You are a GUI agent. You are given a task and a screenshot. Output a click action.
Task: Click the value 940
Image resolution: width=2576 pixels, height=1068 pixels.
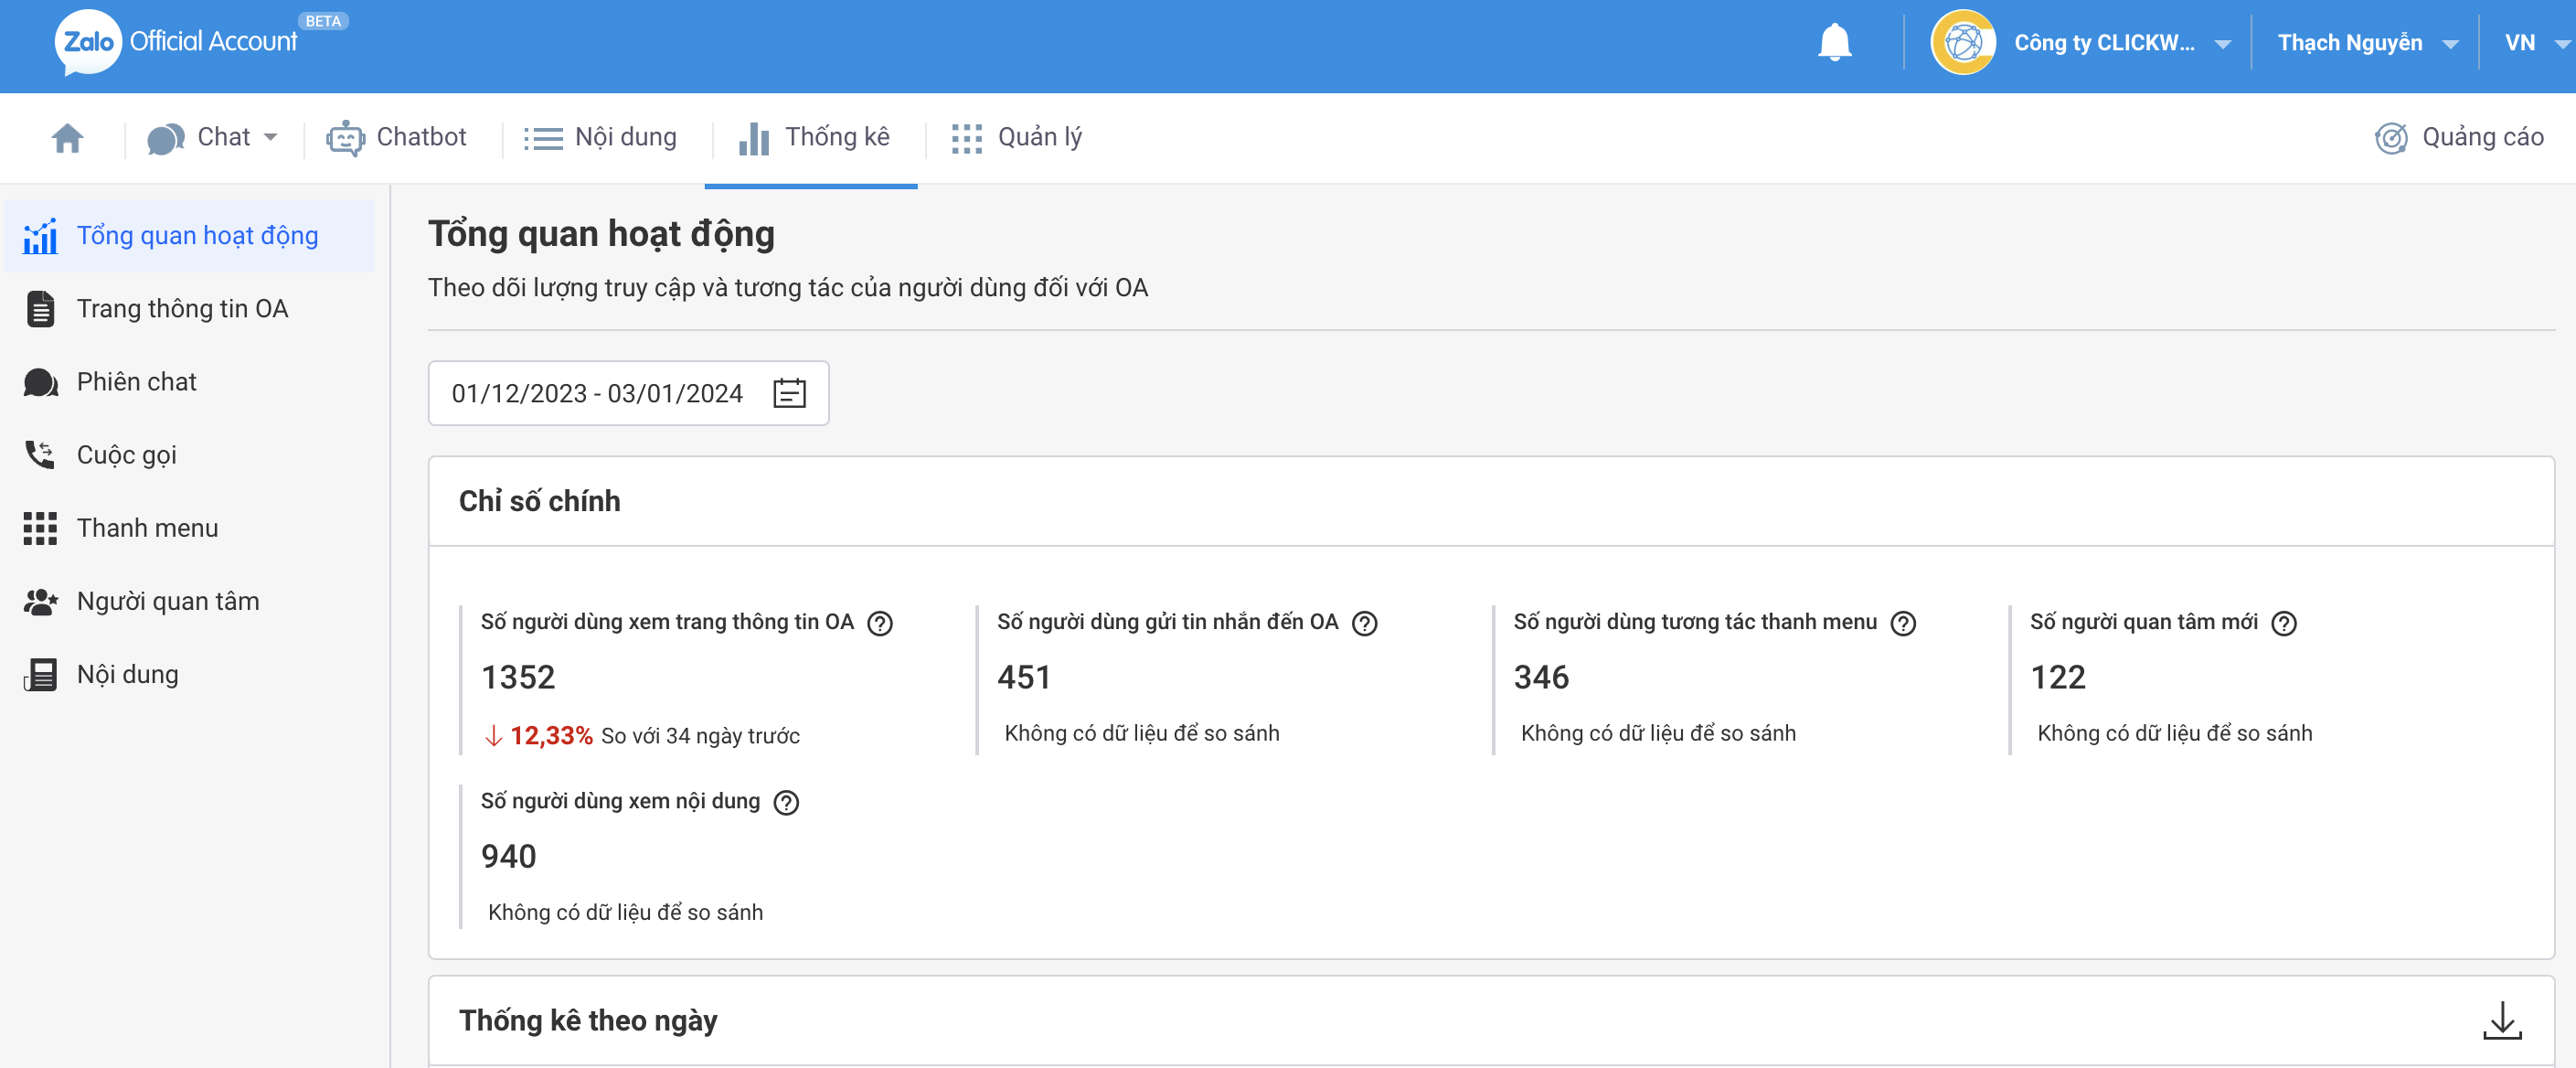coord(508,856)
